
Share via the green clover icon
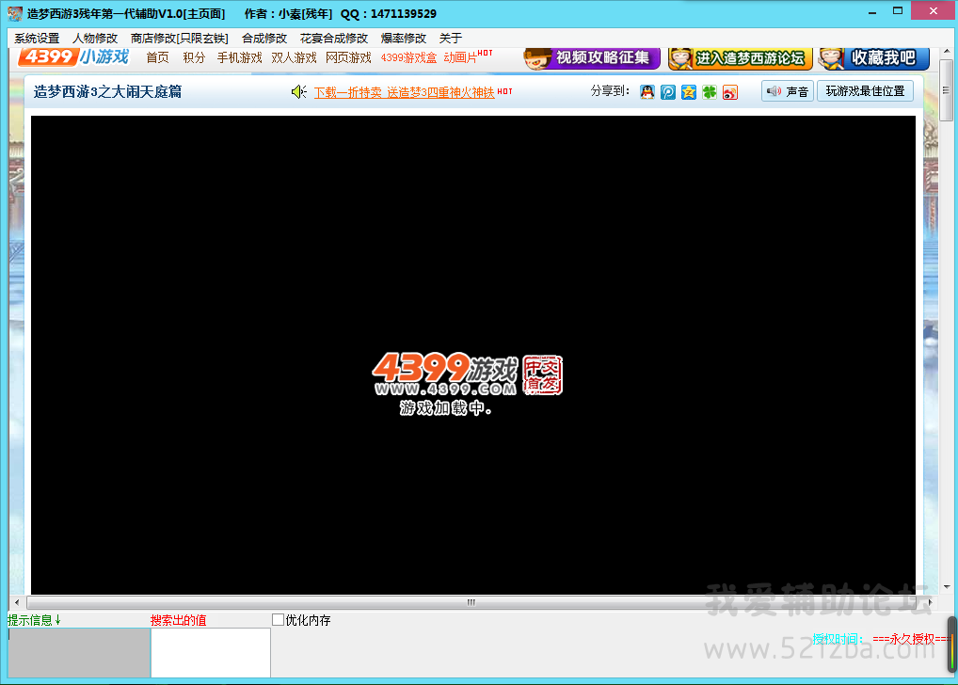pos(710,91)
